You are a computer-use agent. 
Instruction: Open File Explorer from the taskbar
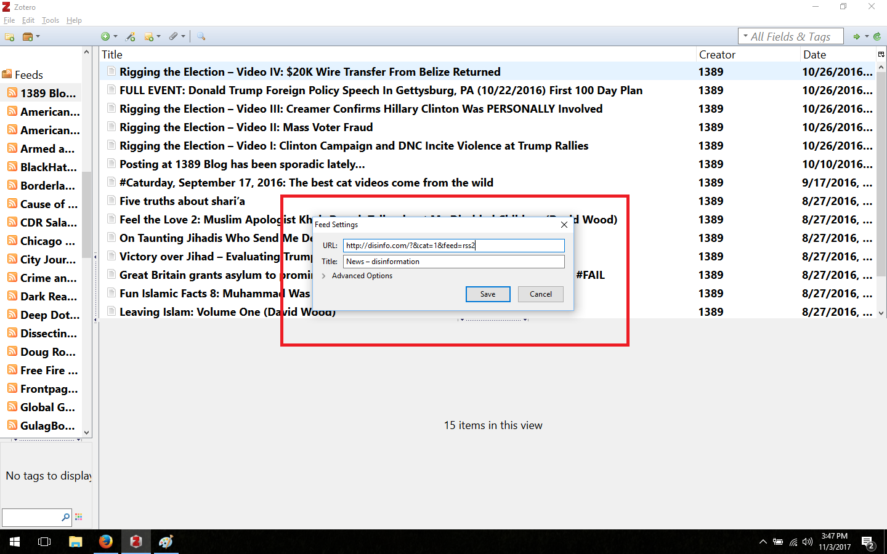point(75,542)
